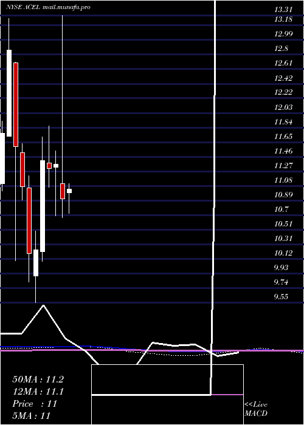Click the small white last candlestick near 10.95
This screenshot has height=425, width=304.
pyautogui.click(x=69, y=191)
